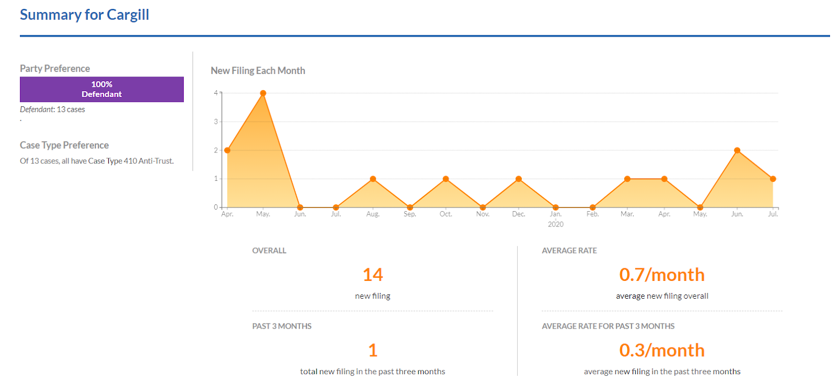Click the 'average new filing overall' caption
The image size is (840, 392).
pyautogui.click(x=662, y=296)
